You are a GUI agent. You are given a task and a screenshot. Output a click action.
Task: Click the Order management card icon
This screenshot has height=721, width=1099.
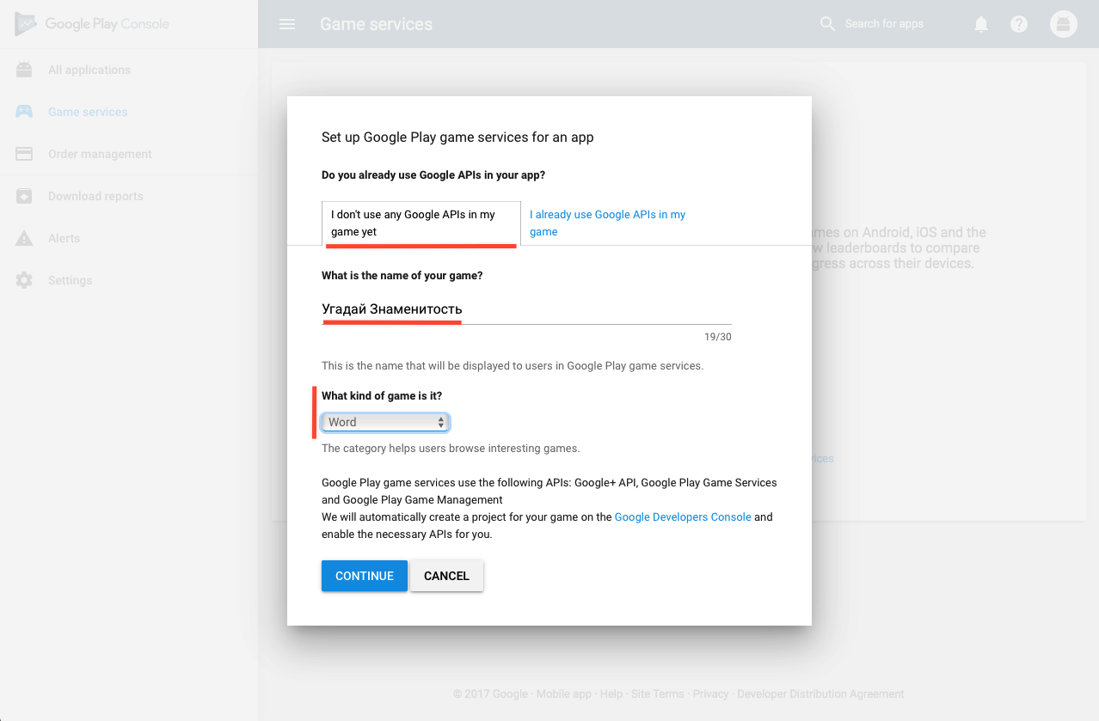[x=24, y=154]
